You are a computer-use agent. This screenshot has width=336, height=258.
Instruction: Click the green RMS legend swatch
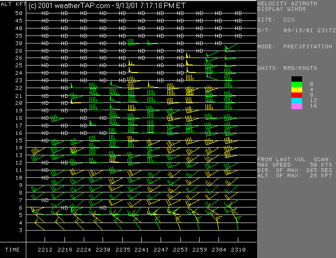coord(298,84)
